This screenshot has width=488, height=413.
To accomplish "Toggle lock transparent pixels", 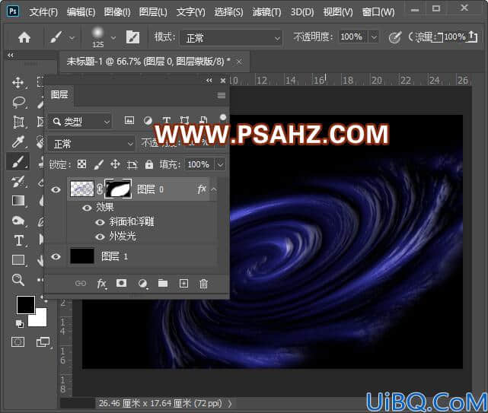I will 82,164.
